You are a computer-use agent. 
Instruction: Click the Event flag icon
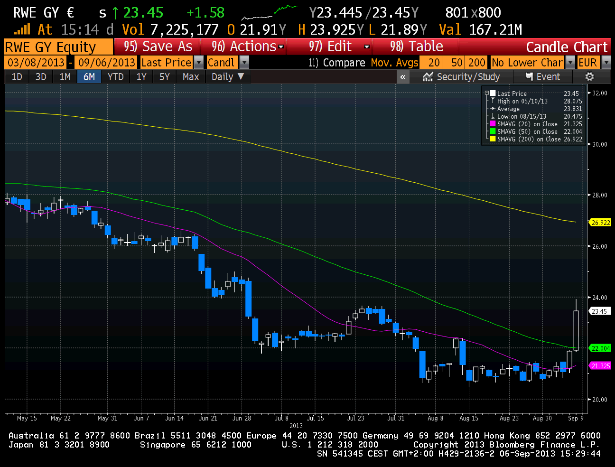529,76
